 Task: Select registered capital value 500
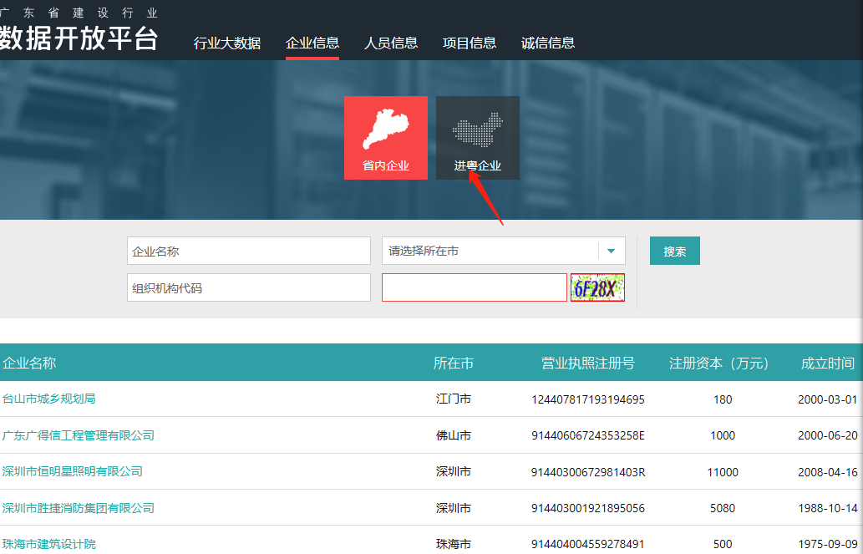(723, 545)
